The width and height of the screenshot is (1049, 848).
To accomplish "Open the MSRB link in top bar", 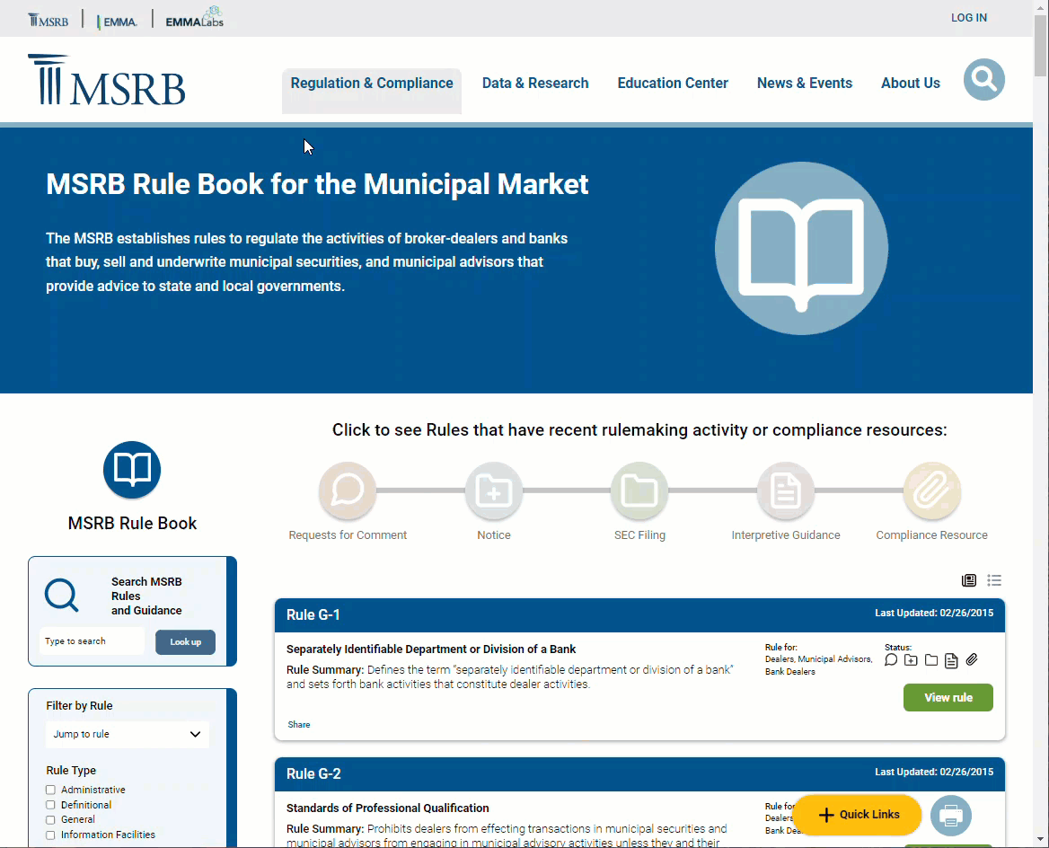I will 48,20.
